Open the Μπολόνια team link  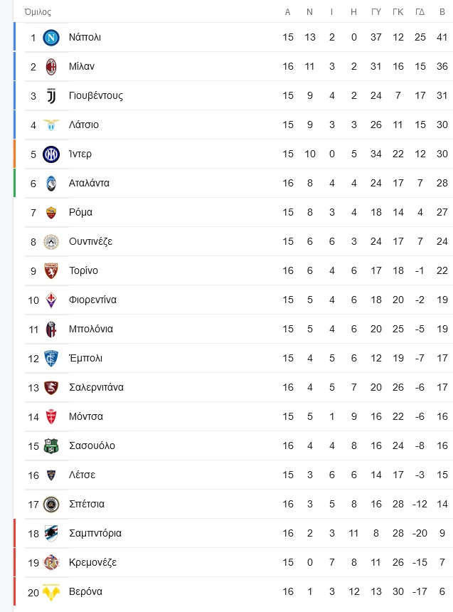tap(91, 329)
